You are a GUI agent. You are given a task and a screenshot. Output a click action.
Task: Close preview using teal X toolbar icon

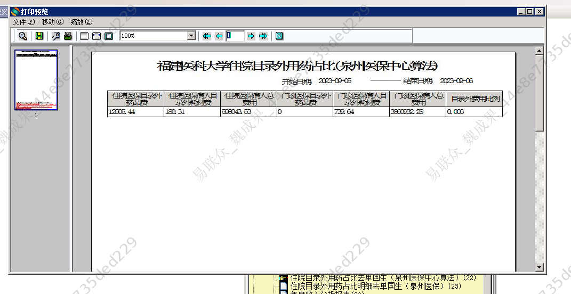pyautogui.click(x=279, y=36)
